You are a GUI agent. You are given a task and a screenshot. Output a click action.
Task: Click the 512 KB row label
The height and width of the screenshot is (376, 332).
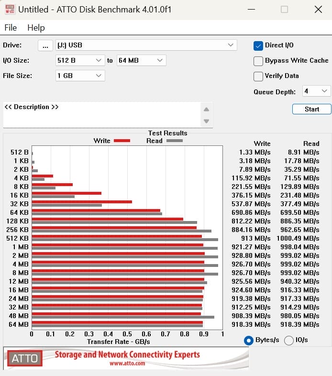[18, 238]
